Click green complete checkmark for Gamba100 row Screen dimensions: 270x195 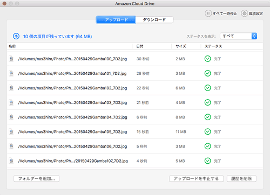click(207, 59)
